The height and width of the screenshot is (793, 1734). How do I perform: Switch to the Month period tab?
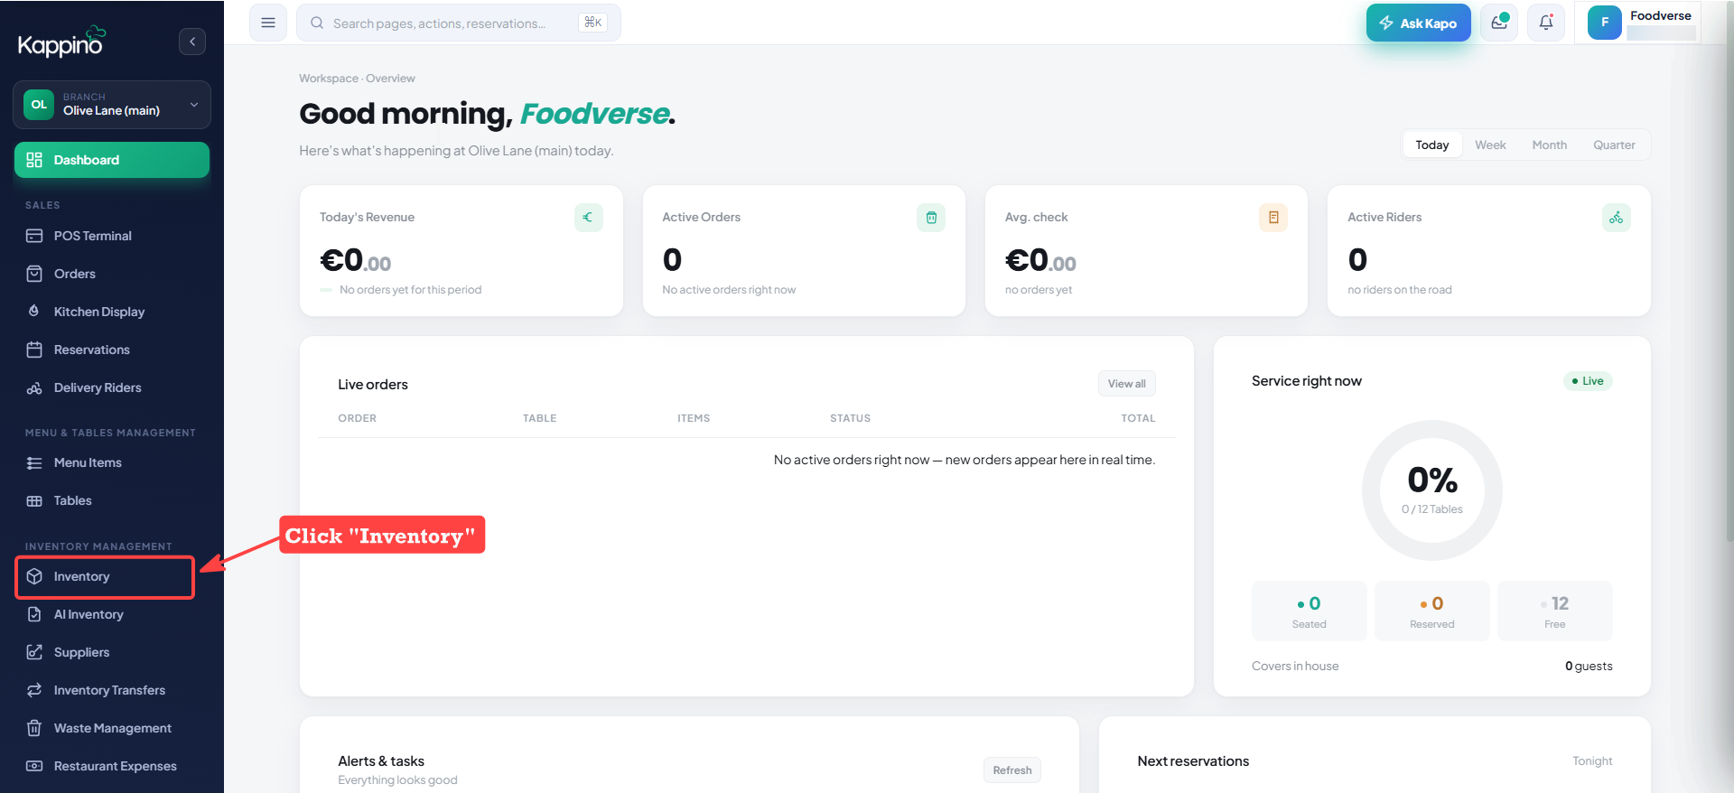[x=1550, y=145]
